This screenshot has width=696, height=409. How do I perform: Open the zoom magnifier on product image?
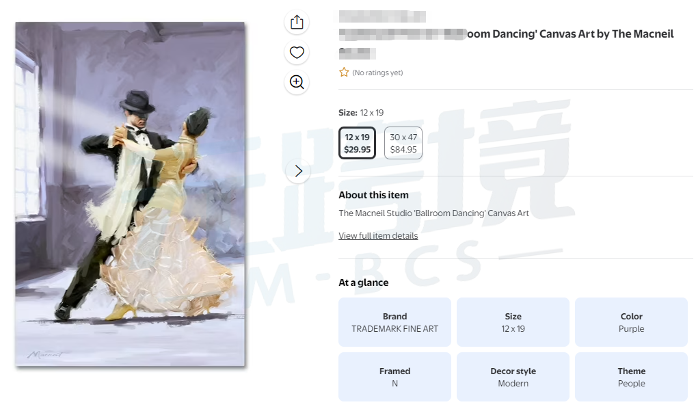point(297,82)
